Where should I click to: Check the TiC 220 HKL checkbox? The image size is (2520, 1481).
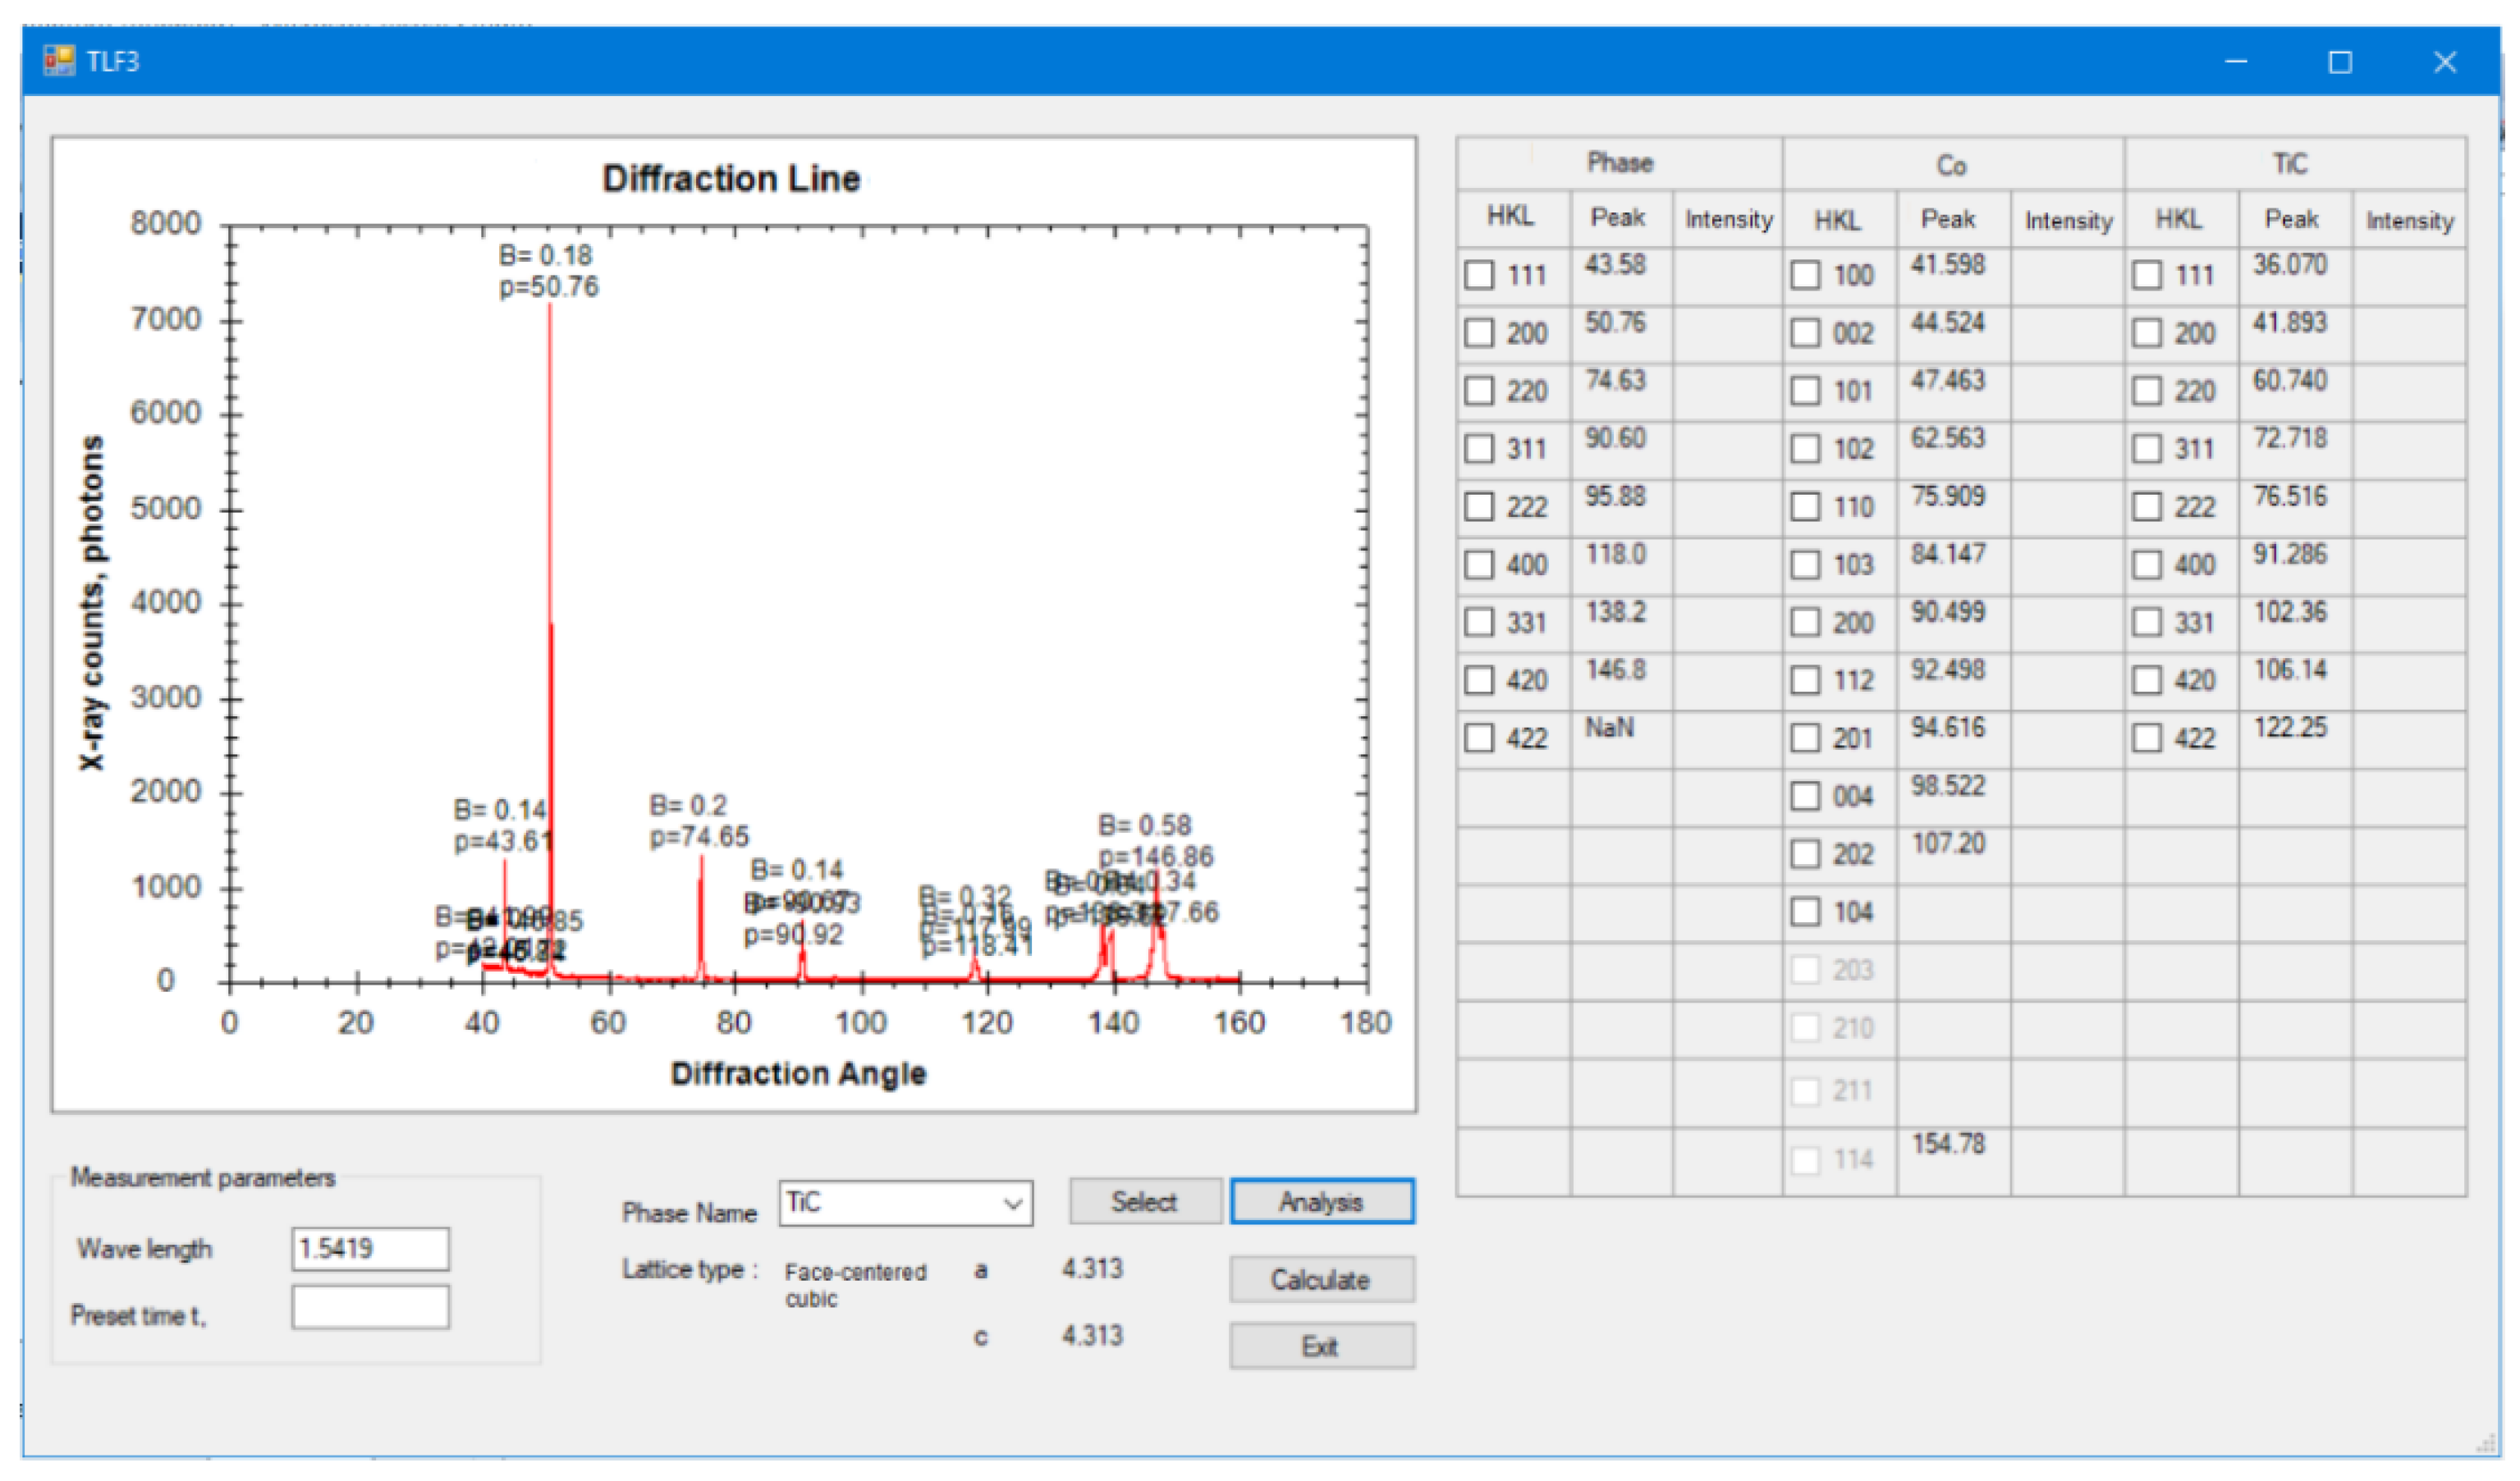(x=2146, y=391)
